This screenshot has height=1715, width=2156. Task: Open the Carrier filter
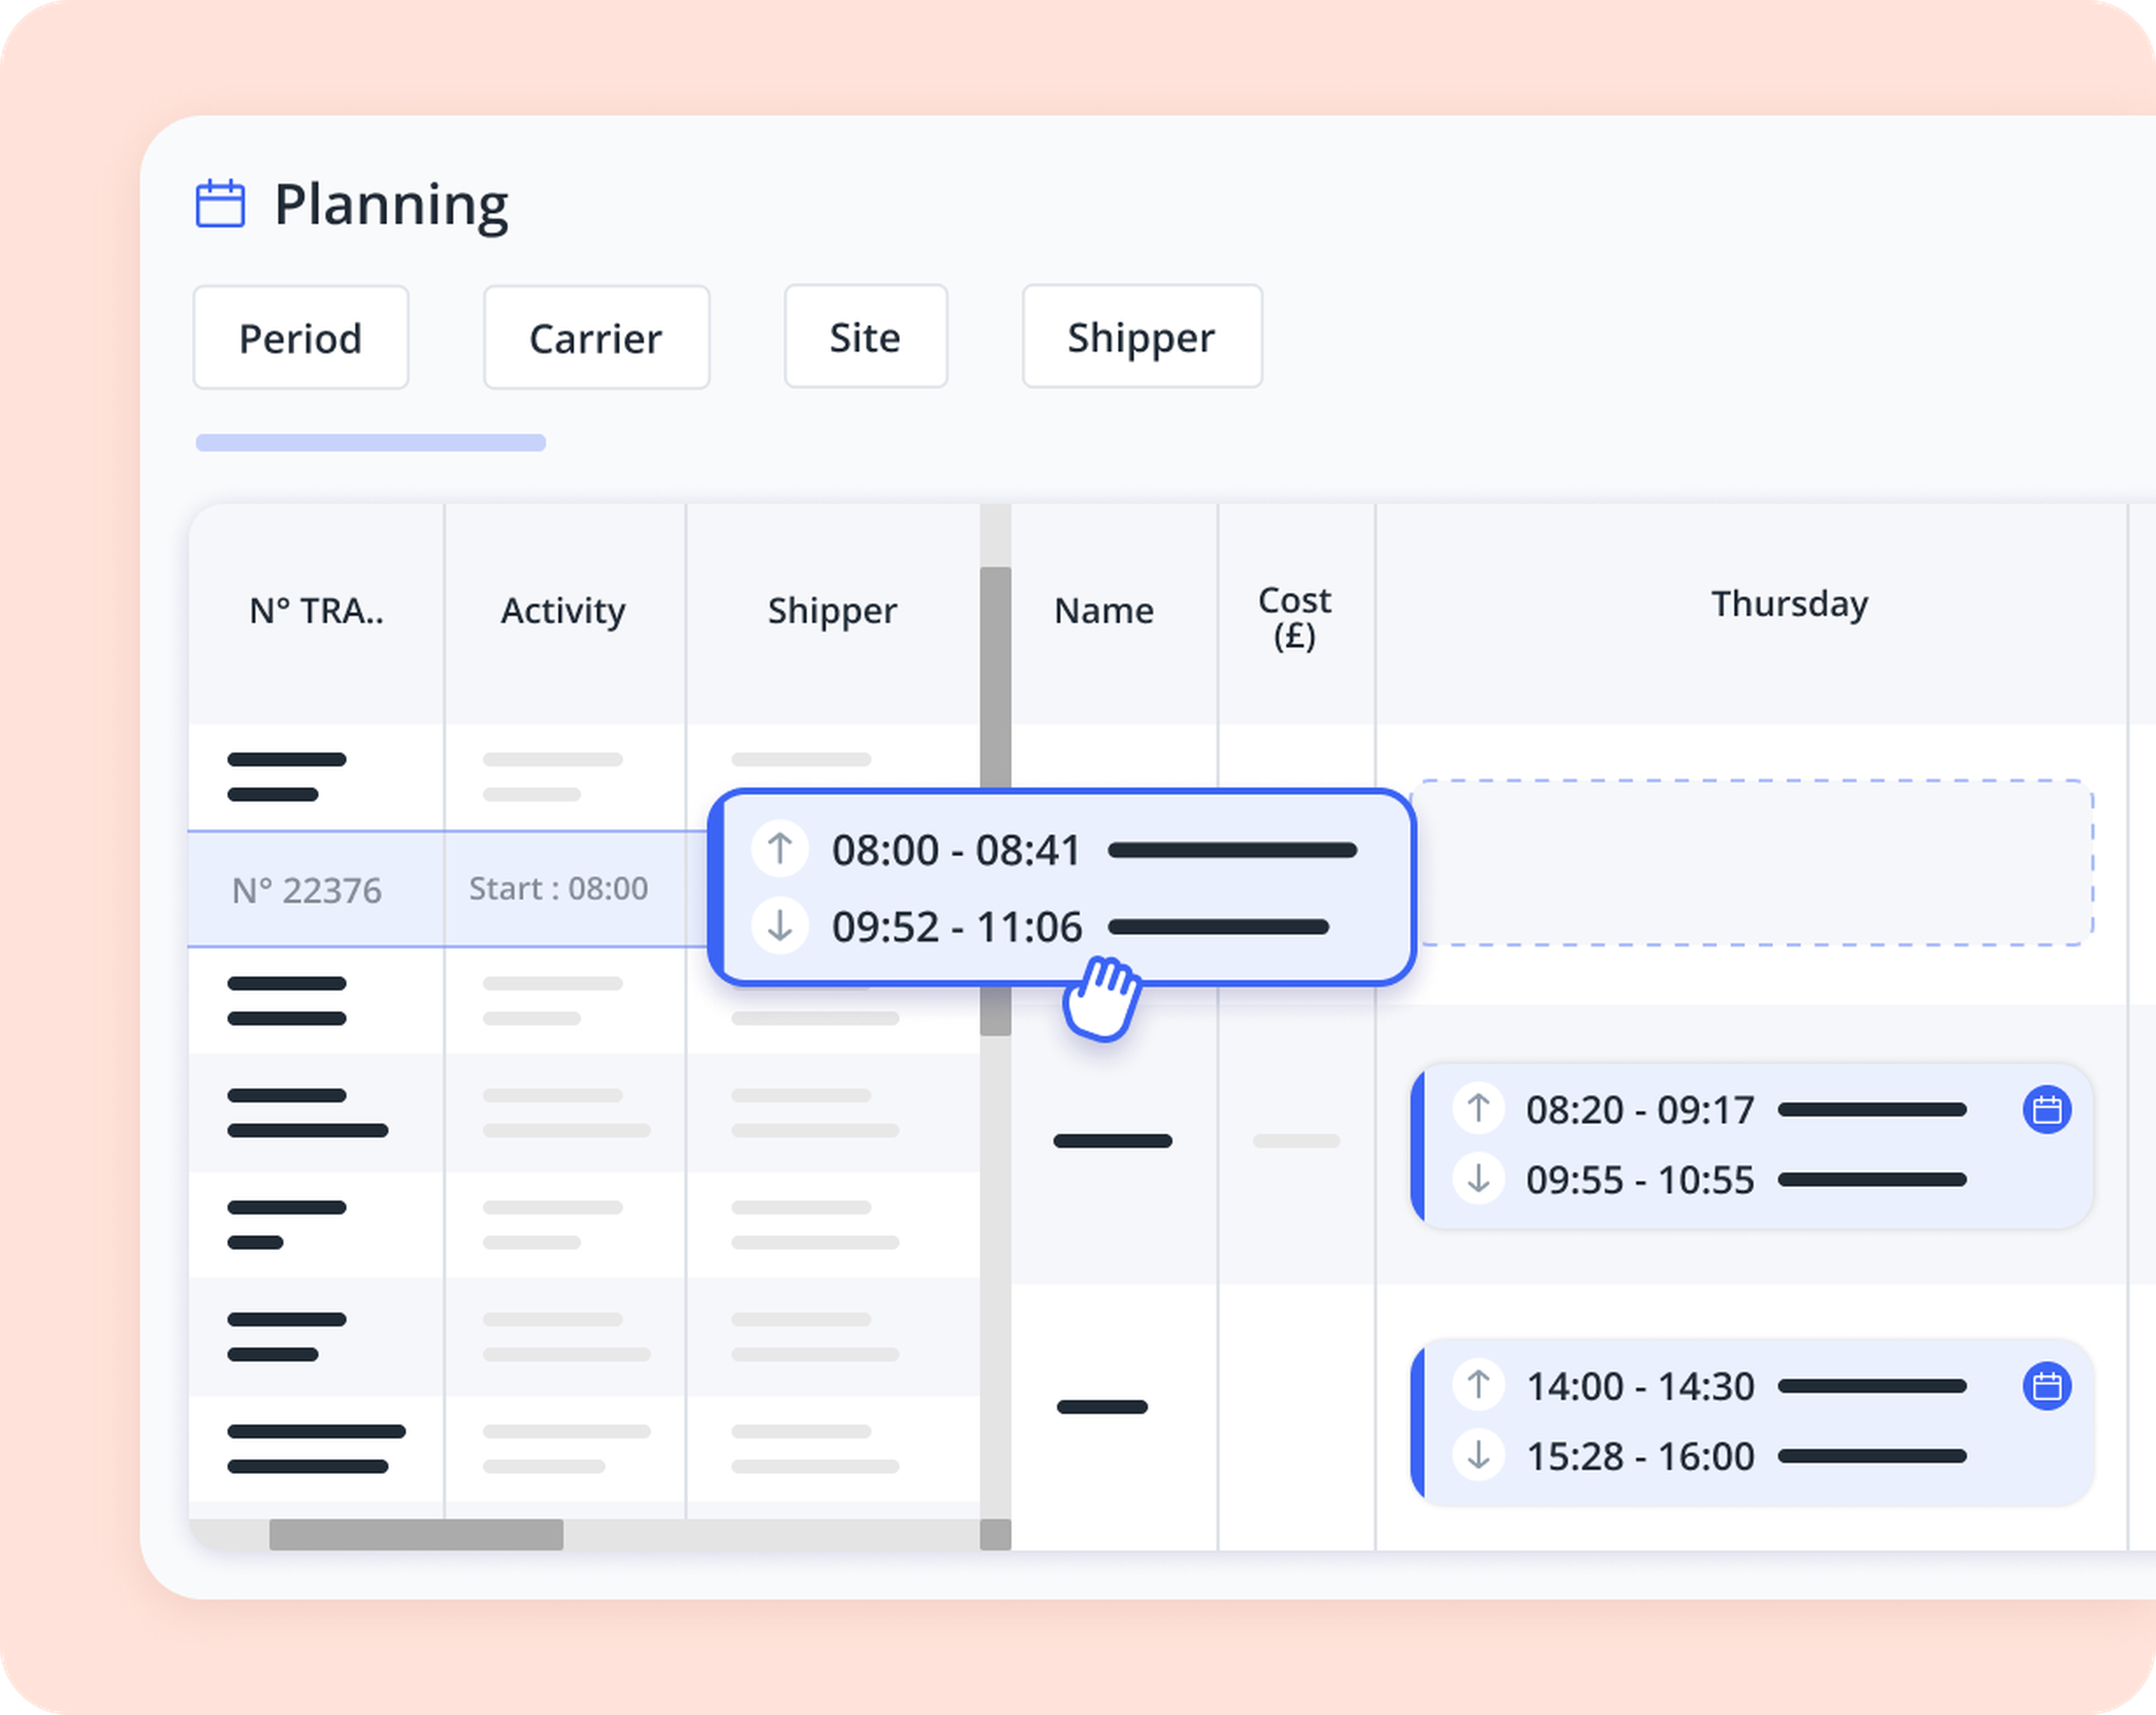point(596,337)
